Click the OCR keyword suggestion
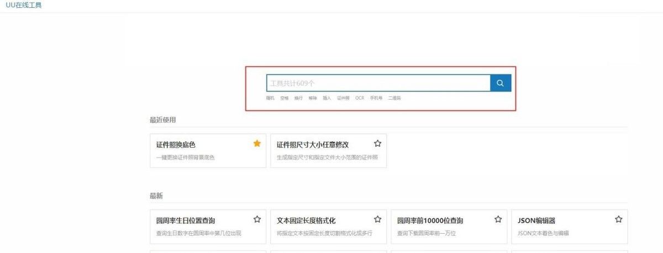The width and height of the screenshot is (663, 253). pyautogui.click(x=360, y=98)
